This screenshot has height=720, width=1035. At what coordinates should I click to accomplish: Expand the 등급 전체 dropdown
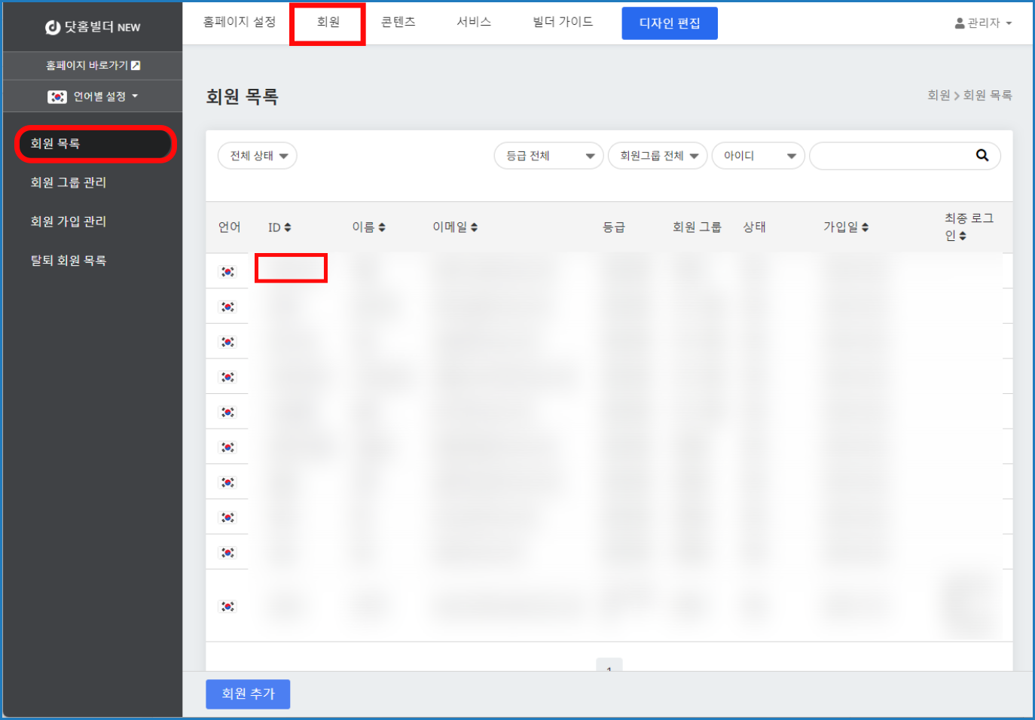(x=548, y=156)
